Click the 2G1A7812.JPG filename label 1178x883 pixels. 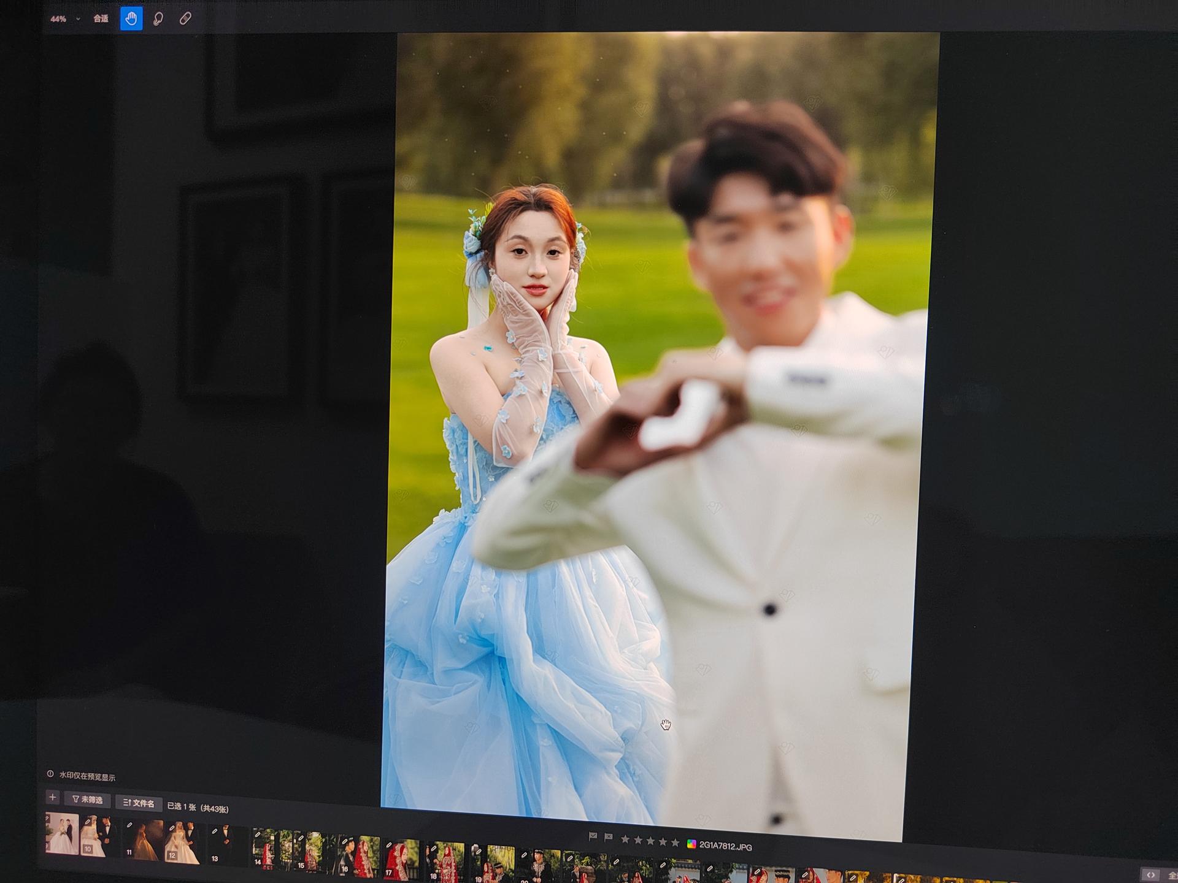point(725,846)
